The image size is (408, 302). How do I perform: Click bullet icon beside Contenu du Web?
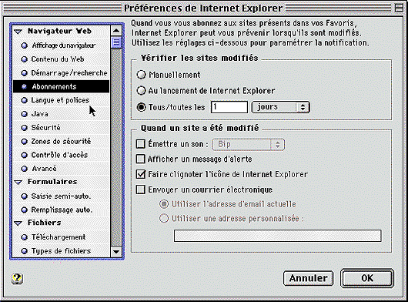(x=24, y=59)
